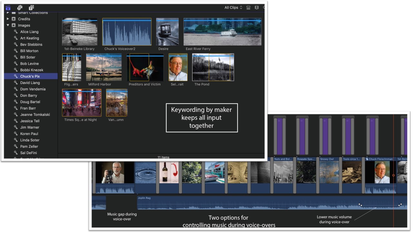Click the key icon beside Alice Liang
The image size is (413, 232).
click(16, 32)
